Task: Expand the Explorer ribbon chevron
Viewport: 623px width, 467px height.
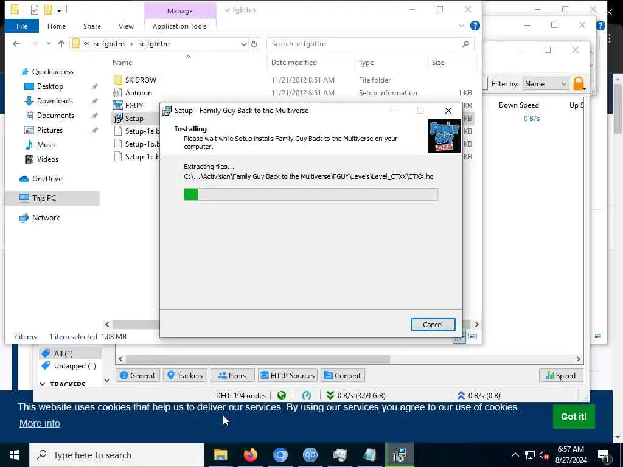Action: click(x=461, y=26)
